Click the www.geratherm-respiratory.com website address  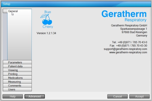[128, 52]
